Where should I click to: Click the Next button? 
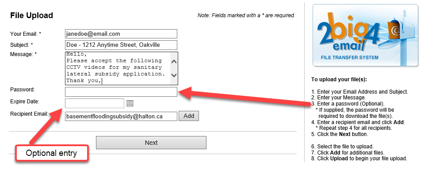point(151,143)
